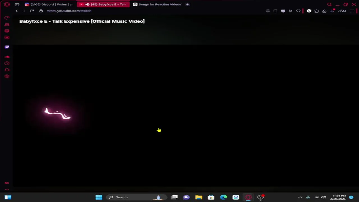Mute the tab via its speaker icon
This screenshot has width=359, height=202.
click(87, 4)
